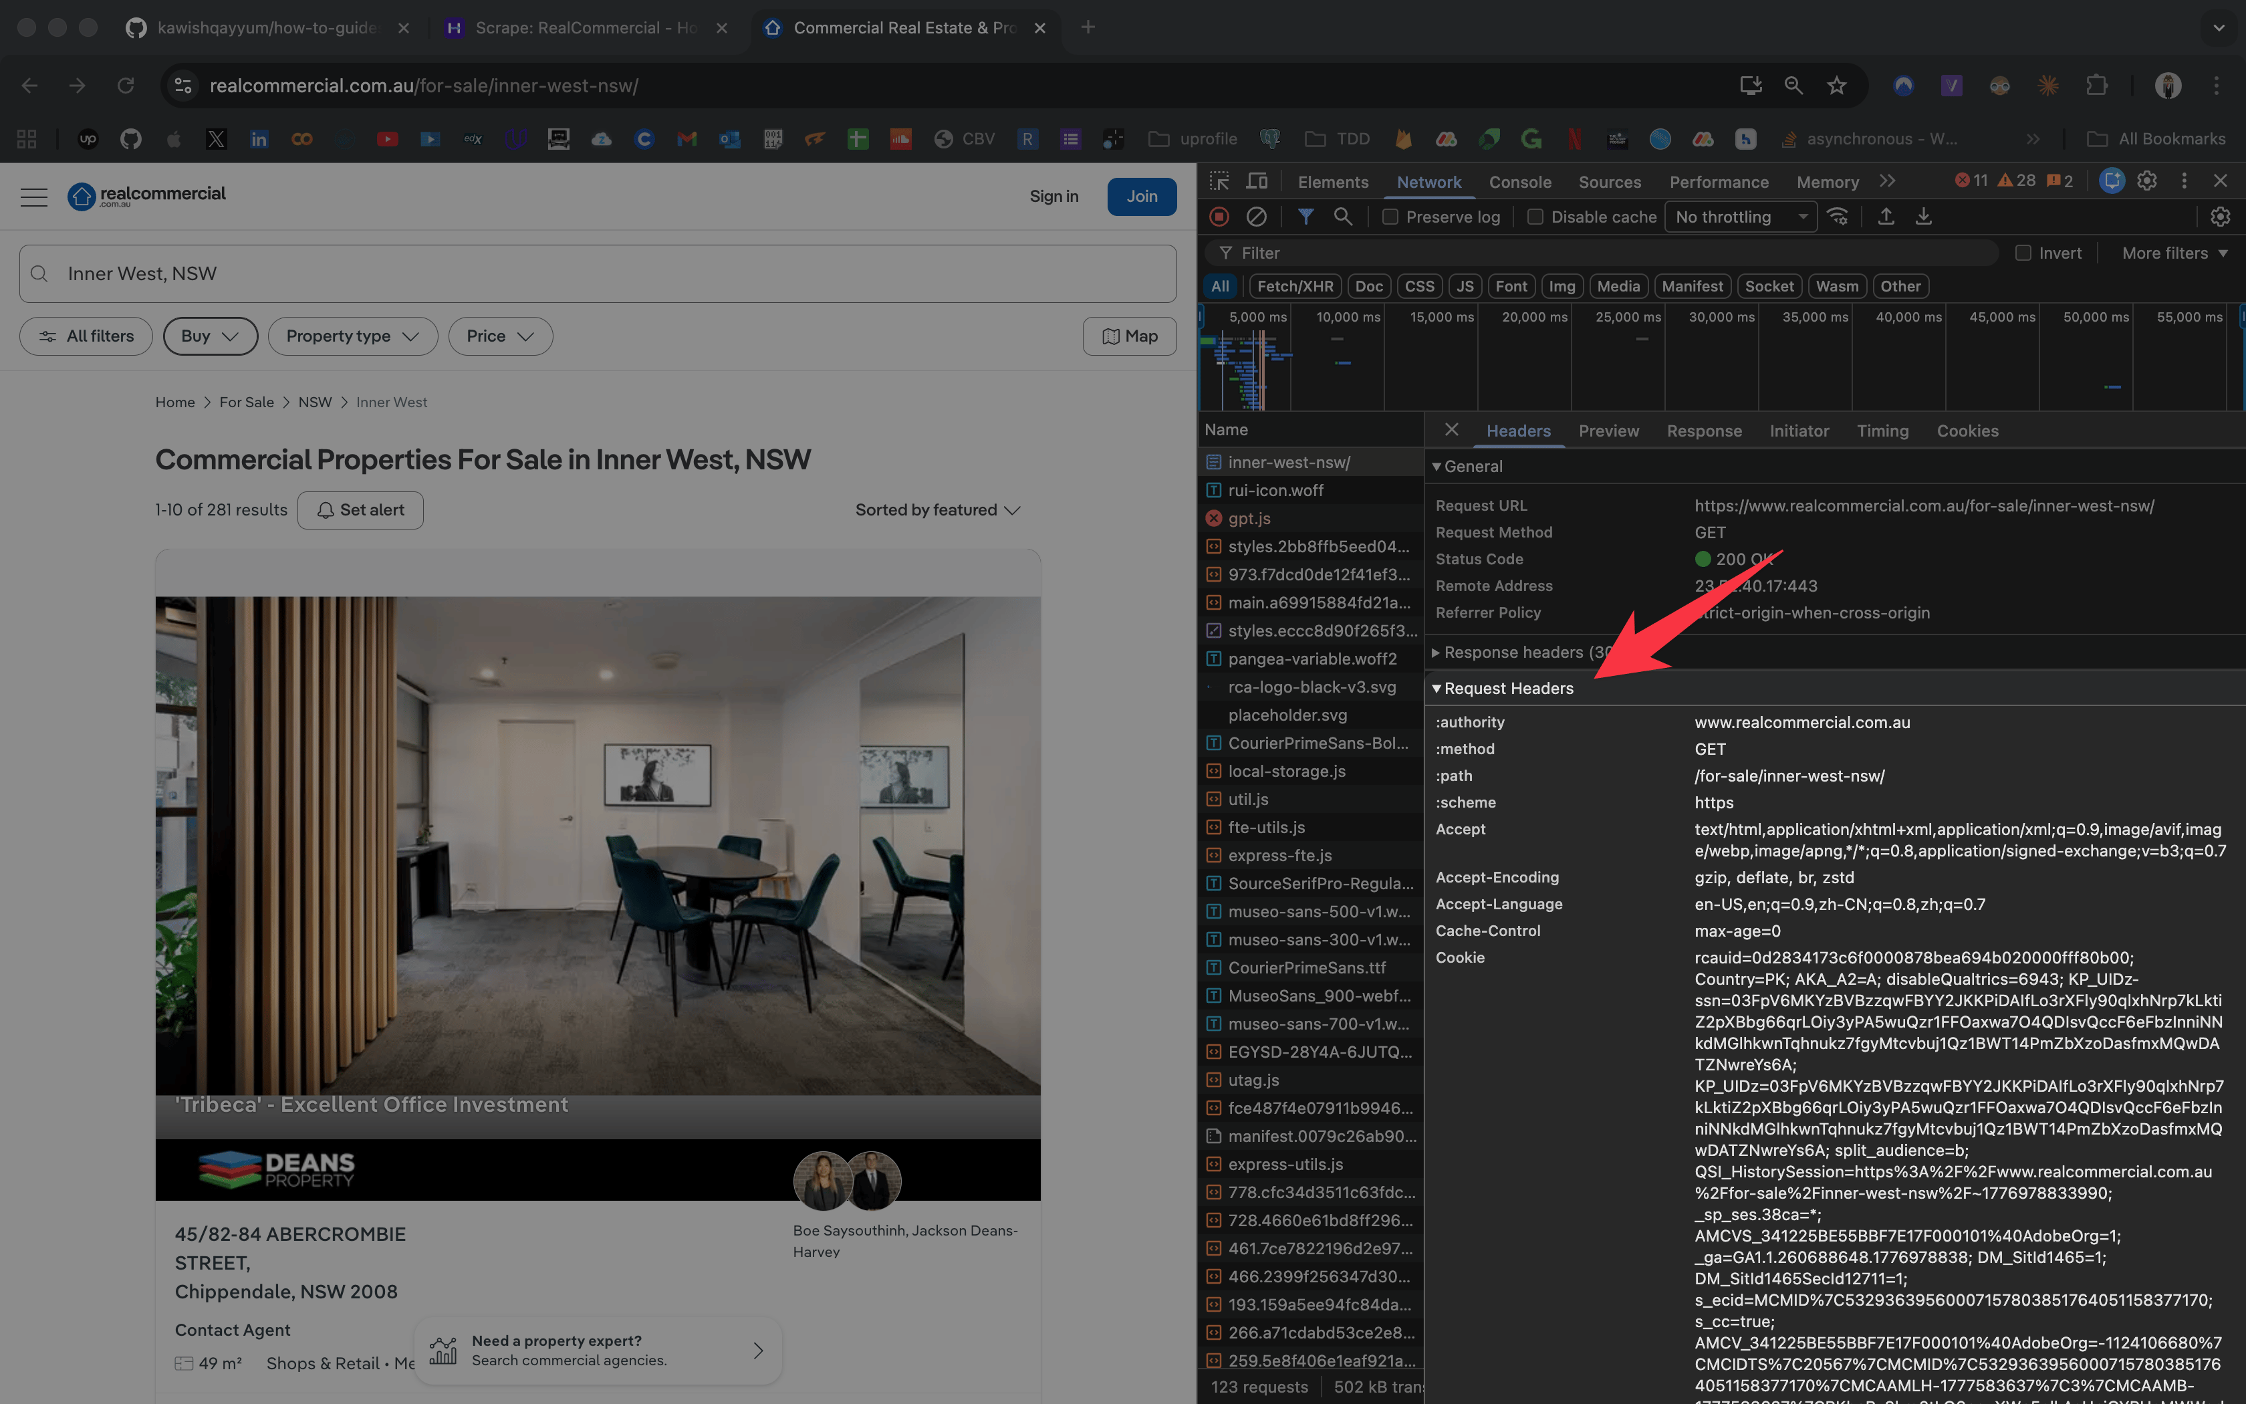Click the Set alert button
2246x1404 pixels.
360,509
